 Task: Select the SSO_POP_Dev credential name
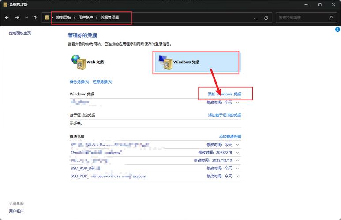point(86,168)
